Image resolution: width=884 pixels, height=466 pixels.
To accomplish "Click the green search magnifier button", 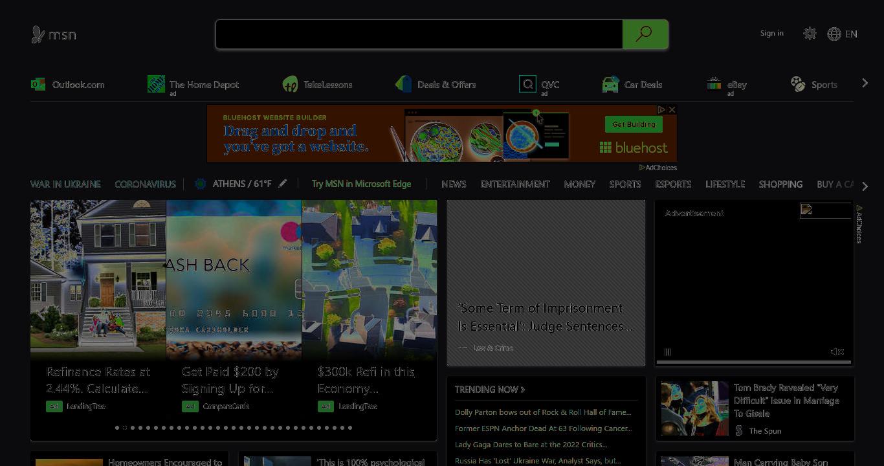I will [x=645, y=34].
